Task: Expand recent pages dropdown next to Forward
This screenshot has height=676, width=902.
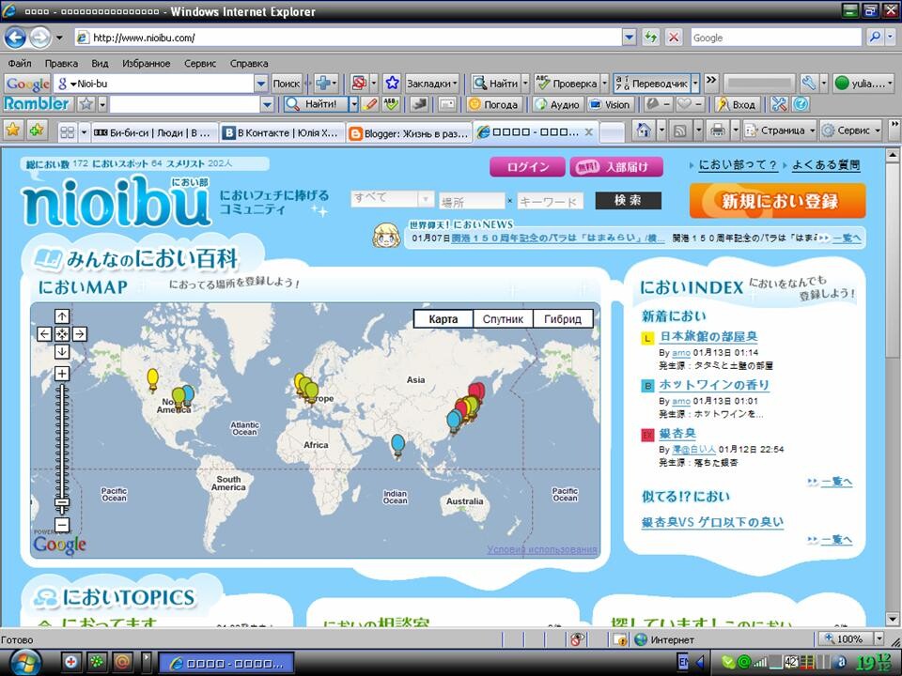Action: tap(59, 38)
